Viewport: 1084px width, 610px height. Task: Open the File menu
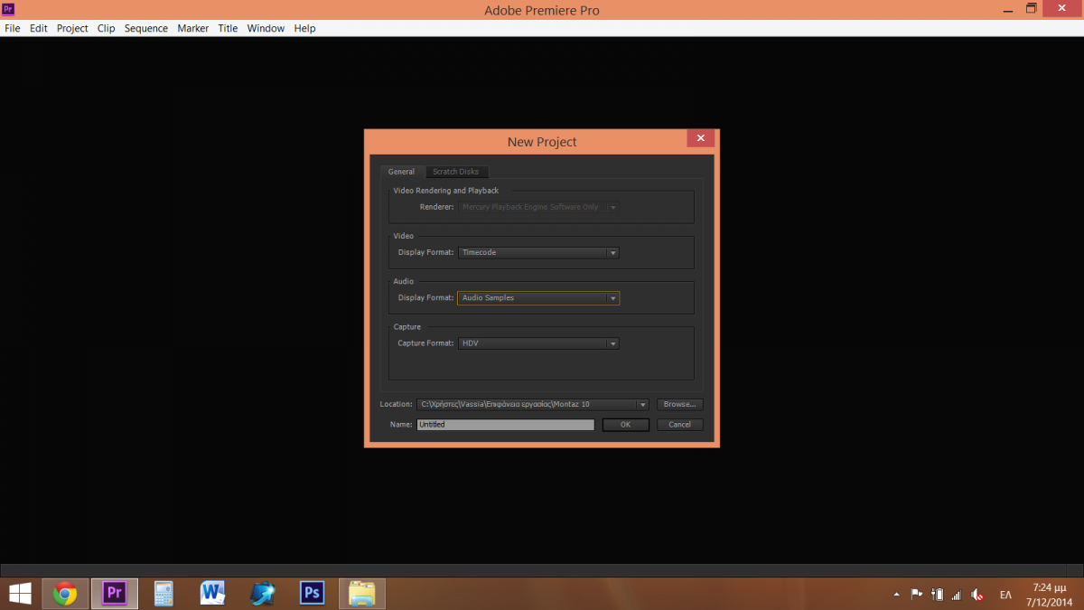(12, 28)
